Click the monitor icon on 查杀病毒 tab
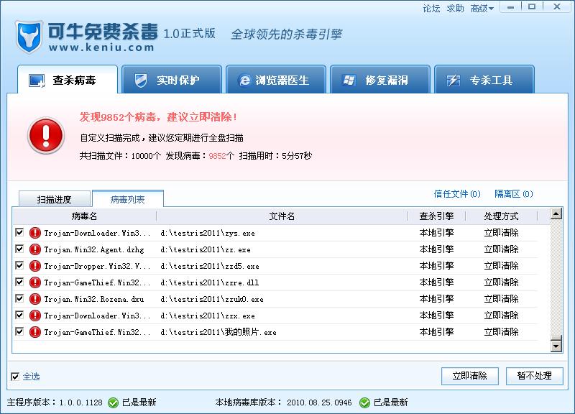 [37, 80]
